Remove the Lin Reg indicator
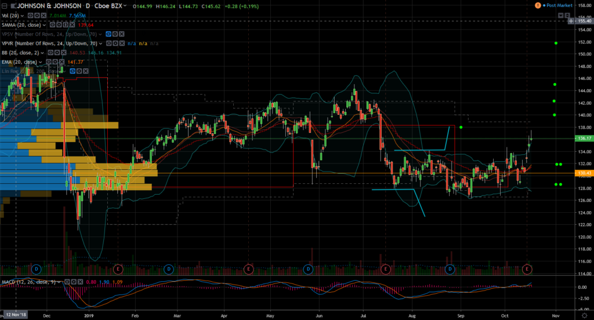This screenshot has width=594, height=320. point(86,71)
